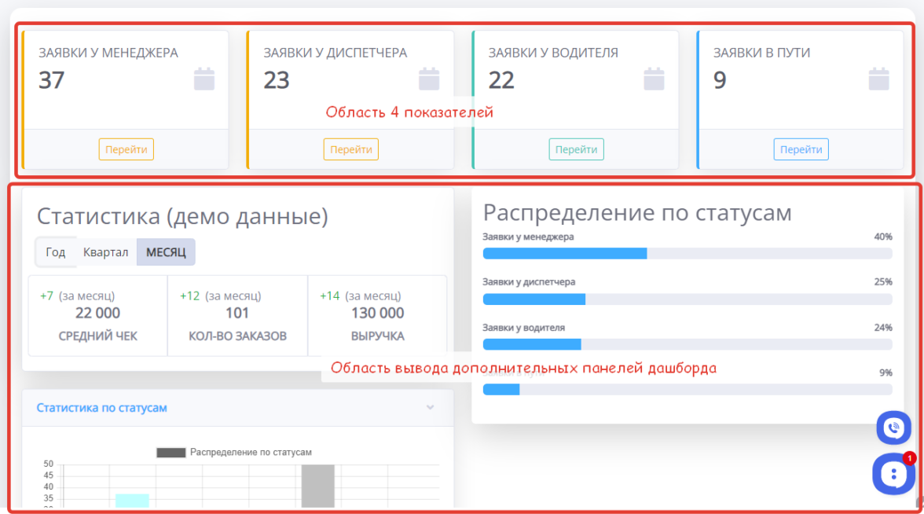Switch statistics to Квартал tab
The image size is (924, 514).
[x=105, y=251]
